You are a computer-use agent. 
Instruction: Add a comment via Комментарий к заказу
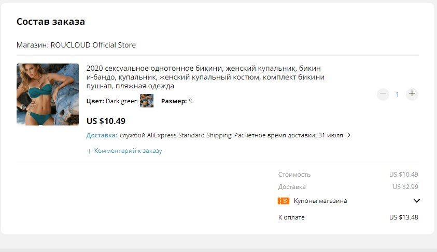pyautogui.click(x=128, y=151)
